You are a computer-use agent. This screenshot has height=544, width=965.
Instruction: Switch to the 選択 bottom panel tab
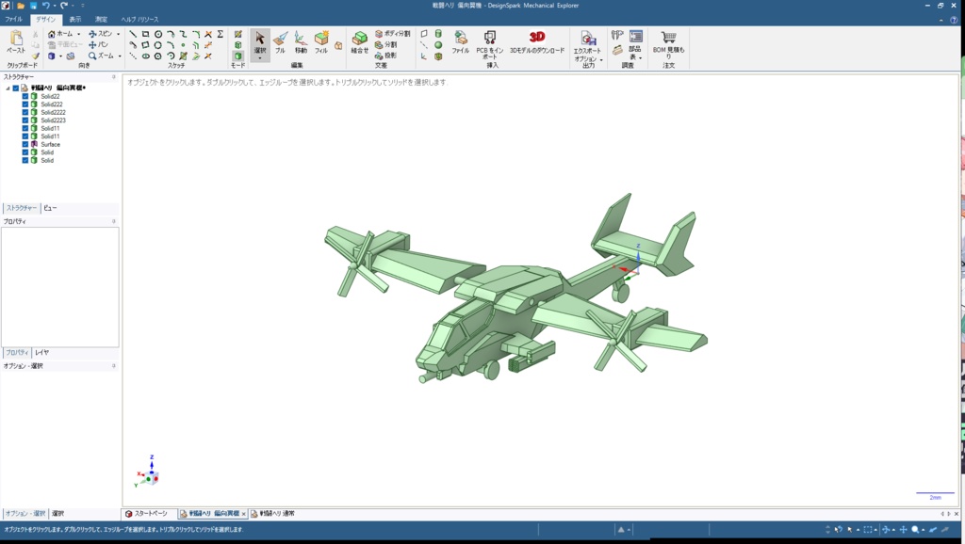tap(57, 513)
